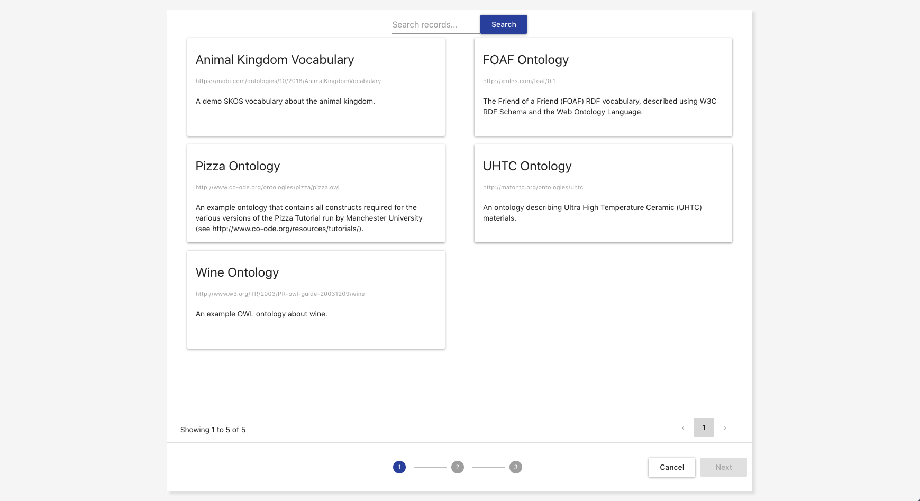The image size is (920, 501).
Task: Jump to wizard step 2 circle
Action: point(458,467)
